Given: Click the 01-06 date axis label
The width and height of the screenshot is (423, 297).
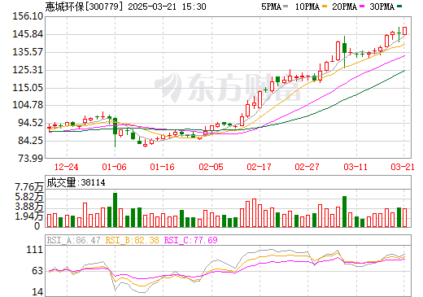Looking at the screenshot, I should tap(114, 167).
